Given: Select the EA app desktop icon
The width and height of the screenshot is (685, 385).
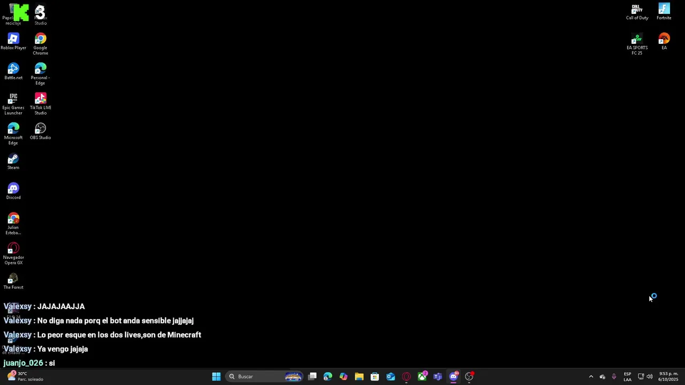Looking at the screenshot, I should [664, 42].
